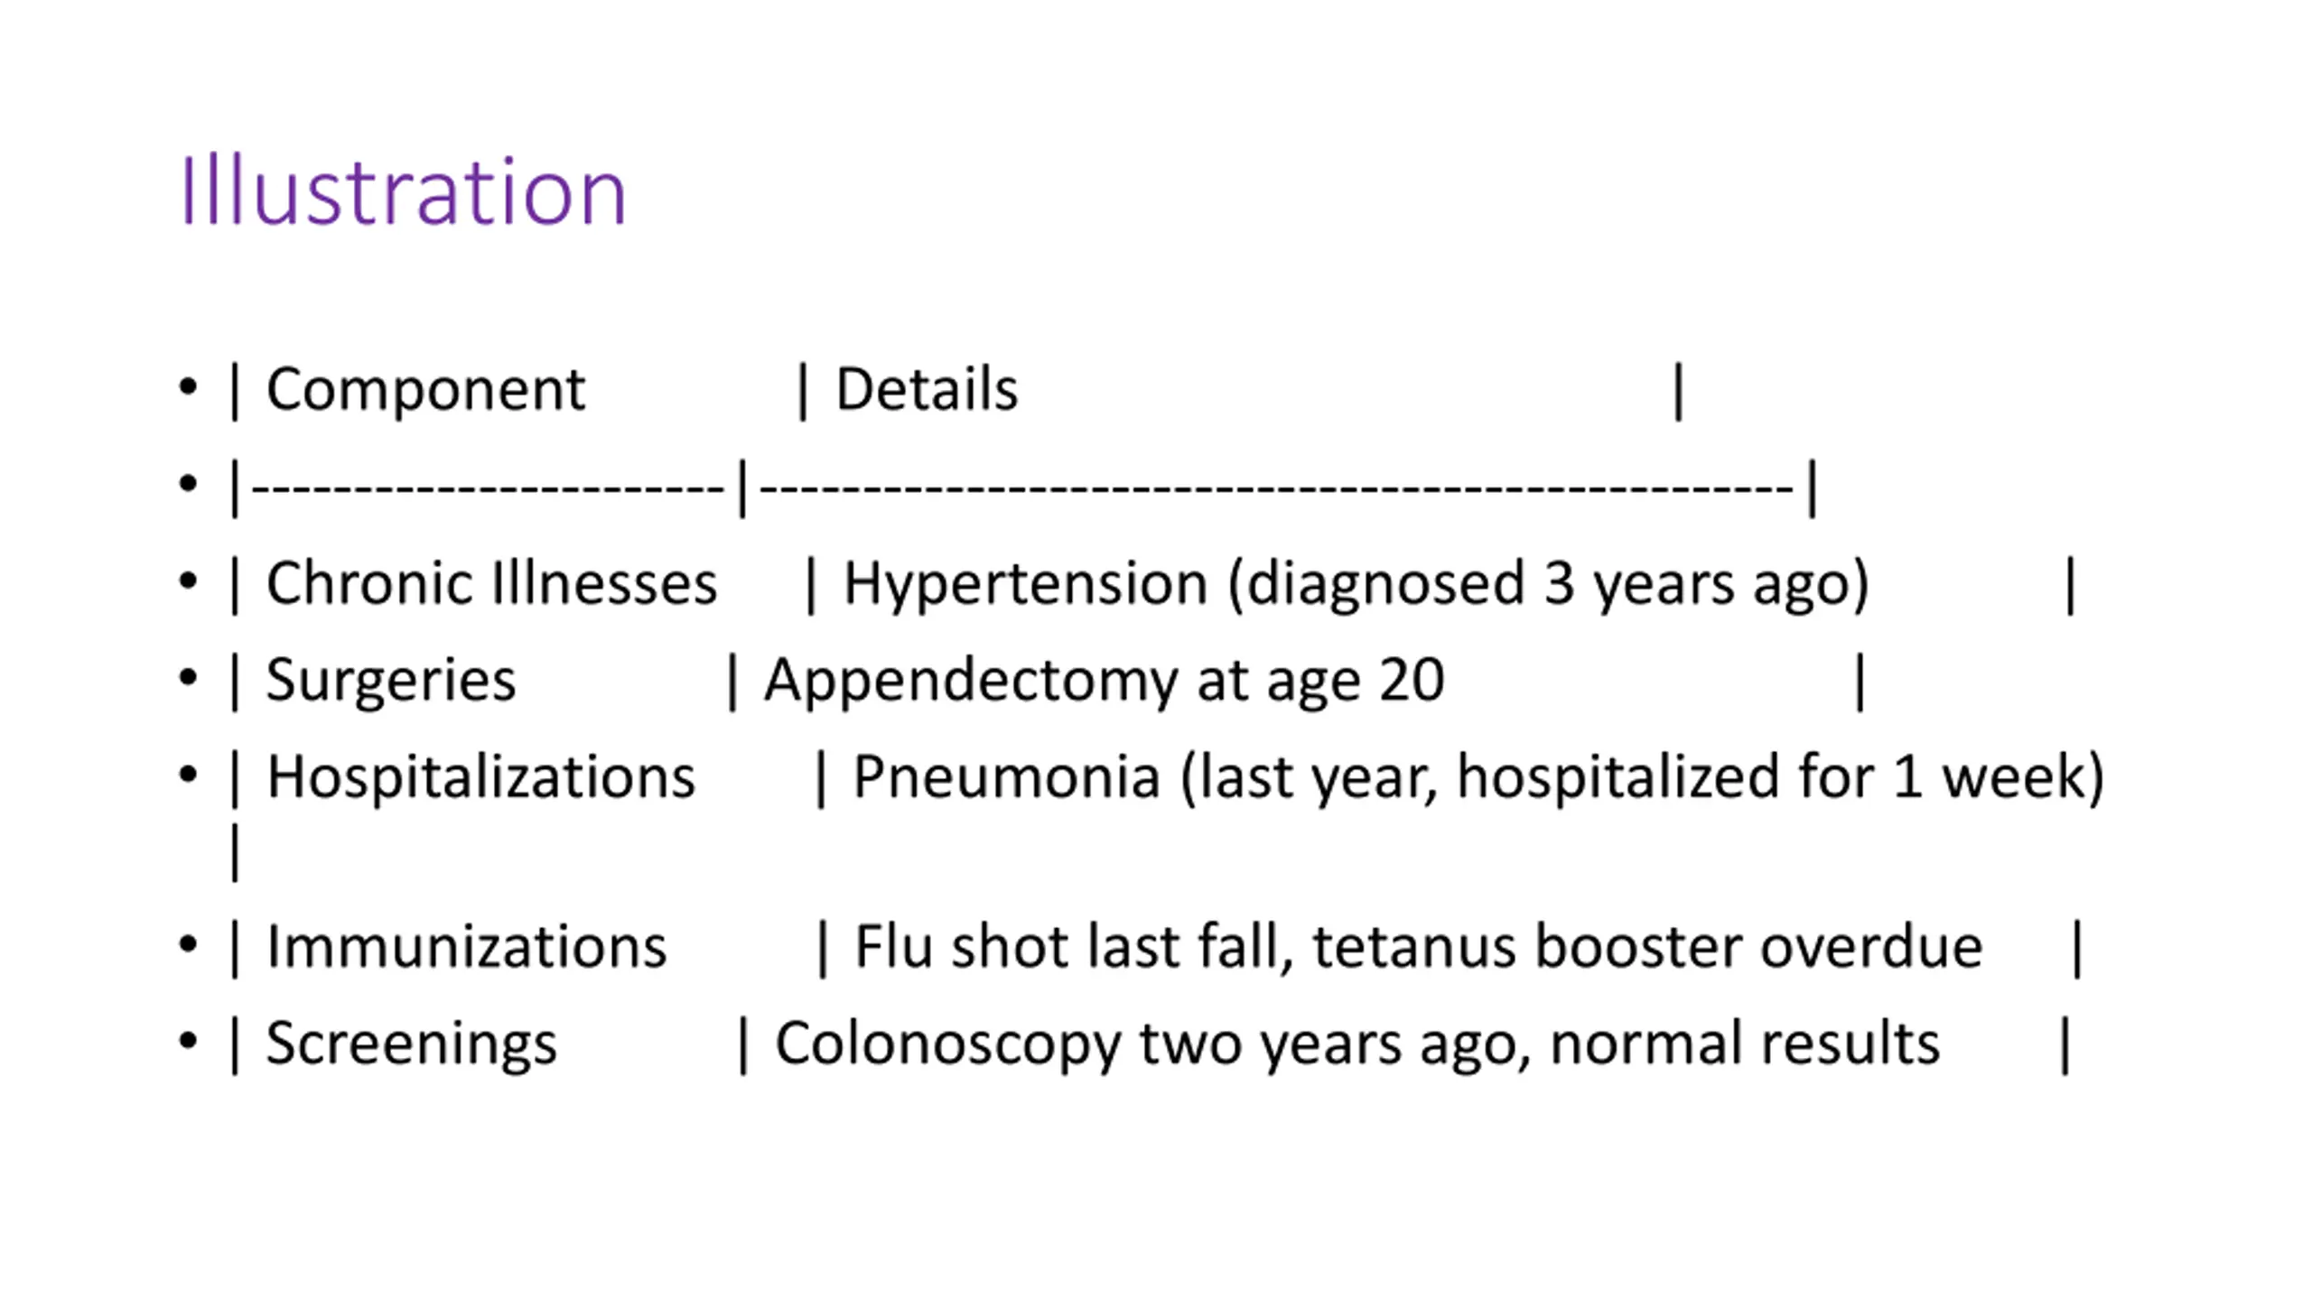Select the Component header text
This screenshot has width=2312, height=1300.
pyautogui.click(x=425, y=390)
